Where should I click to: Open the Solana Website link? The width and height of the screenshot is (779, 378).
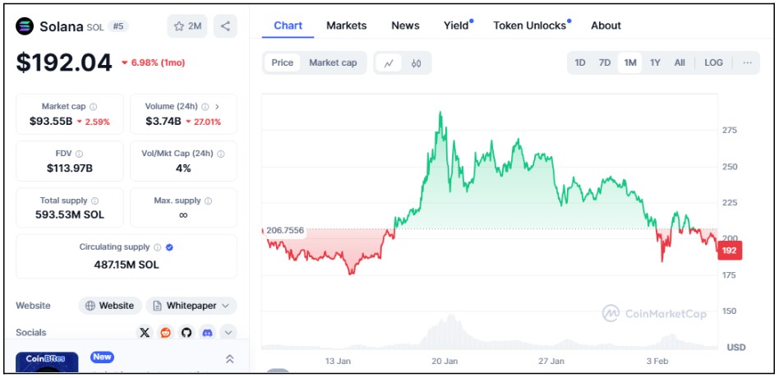pyautogui.click(x=110, y=306)
